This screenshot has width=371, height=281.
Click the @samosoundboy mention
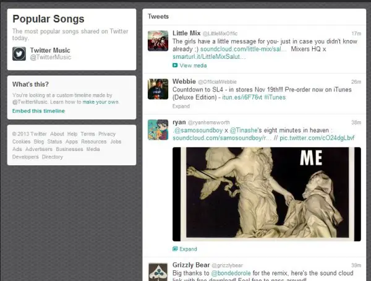[198, 131]
